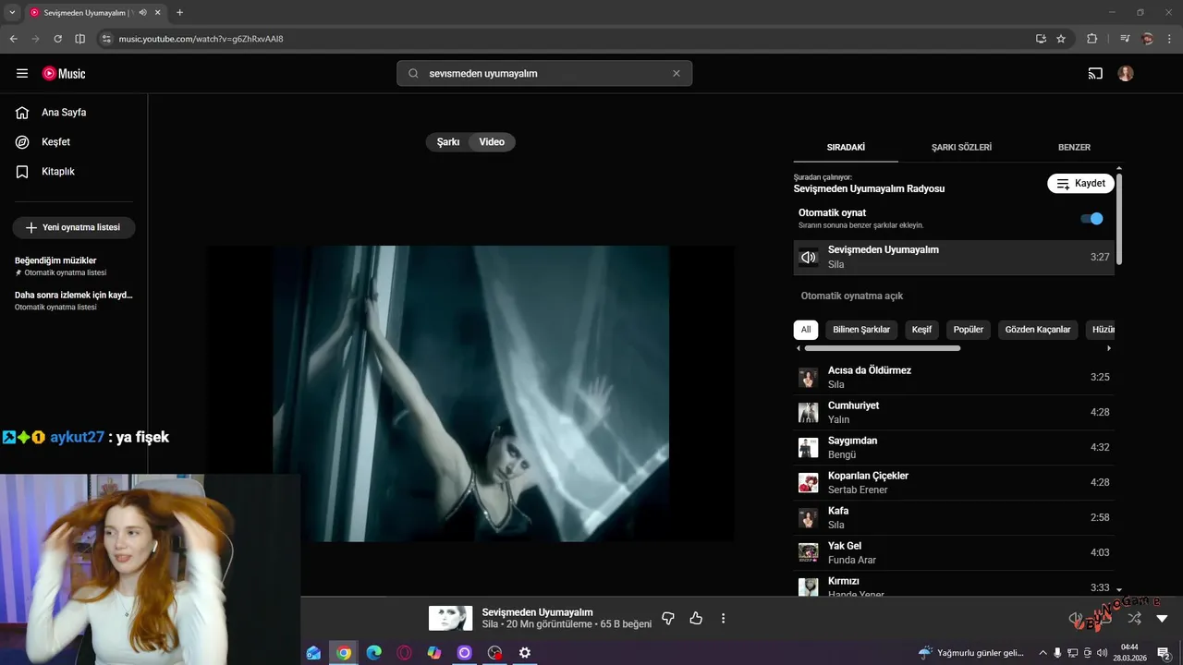Click the player bar album thumbnail
Screen dimensions: 1183x665
pos(450,618)
